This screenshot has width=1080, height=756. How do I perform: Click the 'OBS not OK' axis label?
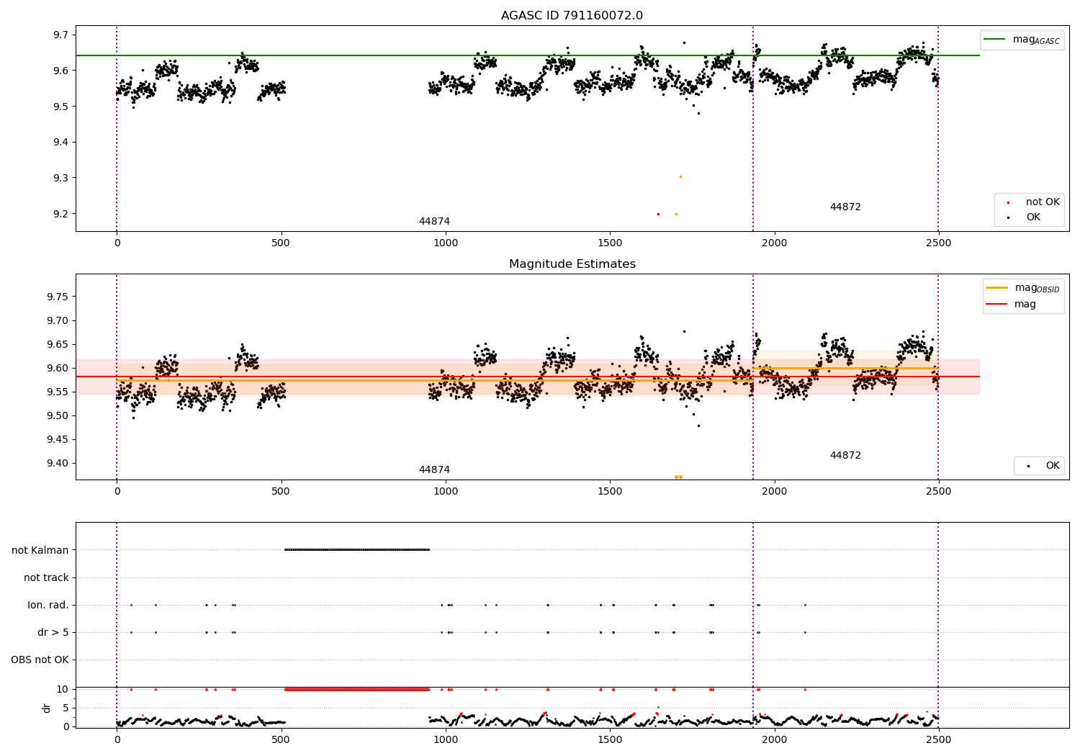click(x=40, y=660)
